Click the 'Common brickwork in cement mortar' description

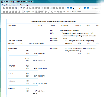point(78,33)
